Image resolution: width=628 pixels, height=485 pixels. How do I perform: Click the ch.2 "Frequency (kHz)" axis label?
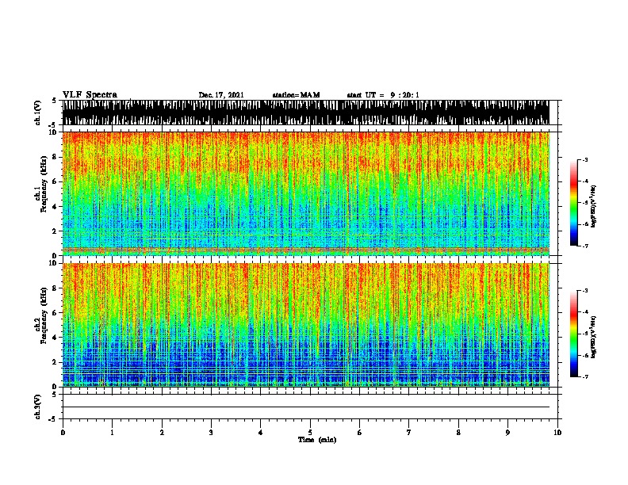(44, 315)
